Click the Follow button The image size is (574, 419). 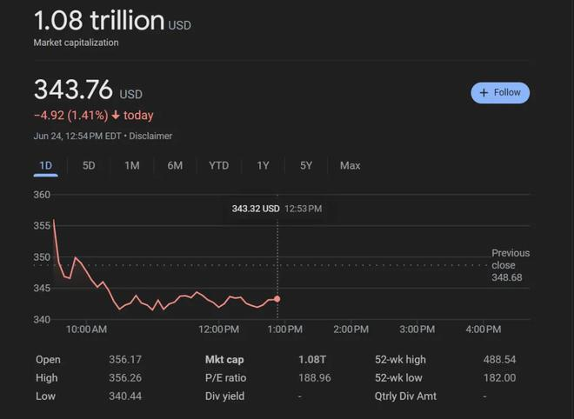(500, 93)
